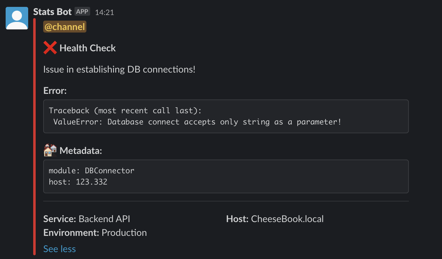
Task: Open the 14:21 message timestamp
Action: point(105,13)
